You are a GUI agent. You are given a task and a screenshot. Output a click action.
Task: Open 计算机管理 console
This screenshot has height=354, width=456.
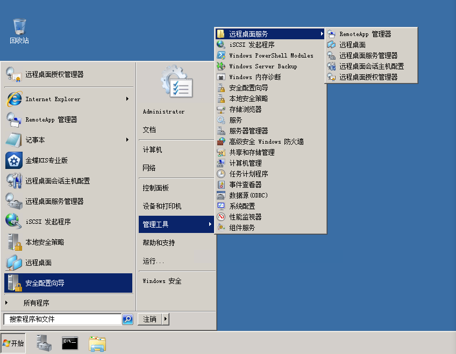click(270, 163)
